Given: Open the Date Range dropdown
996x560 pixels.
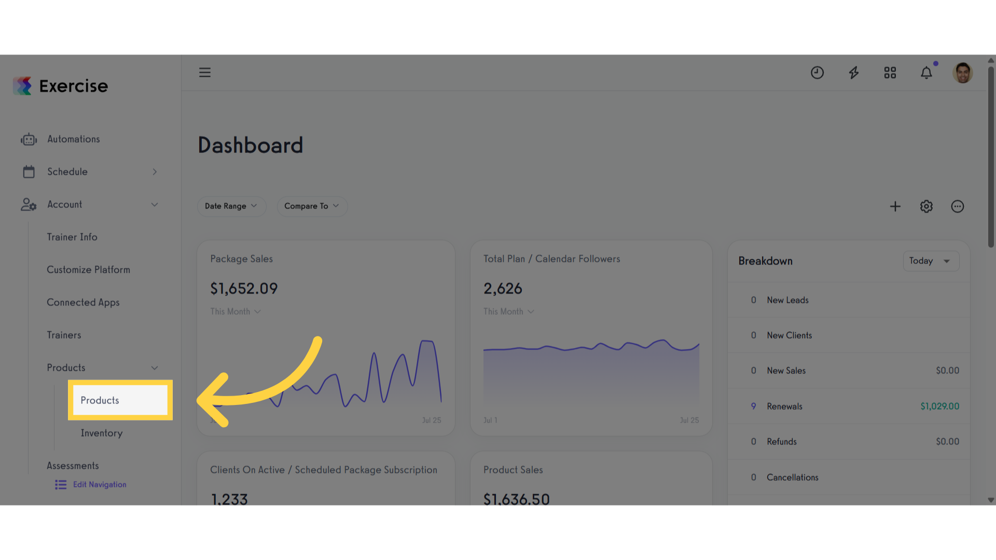Looking at the screenshot, I should (x=231, y=206).
